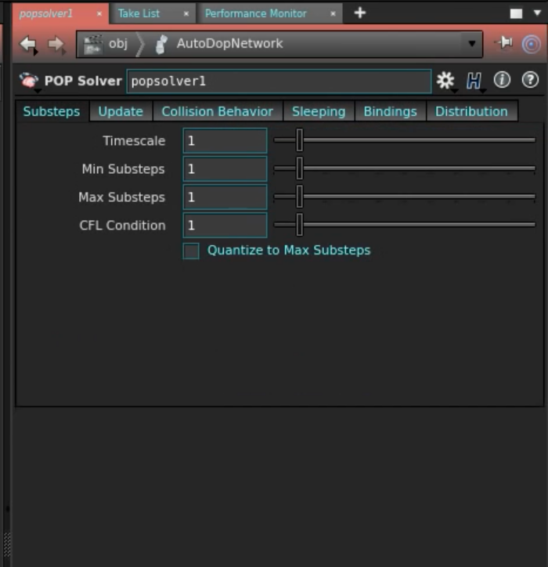Click the CFL Condition value field
This screenshot has width=548, height=567.
[x=225, y=225]
